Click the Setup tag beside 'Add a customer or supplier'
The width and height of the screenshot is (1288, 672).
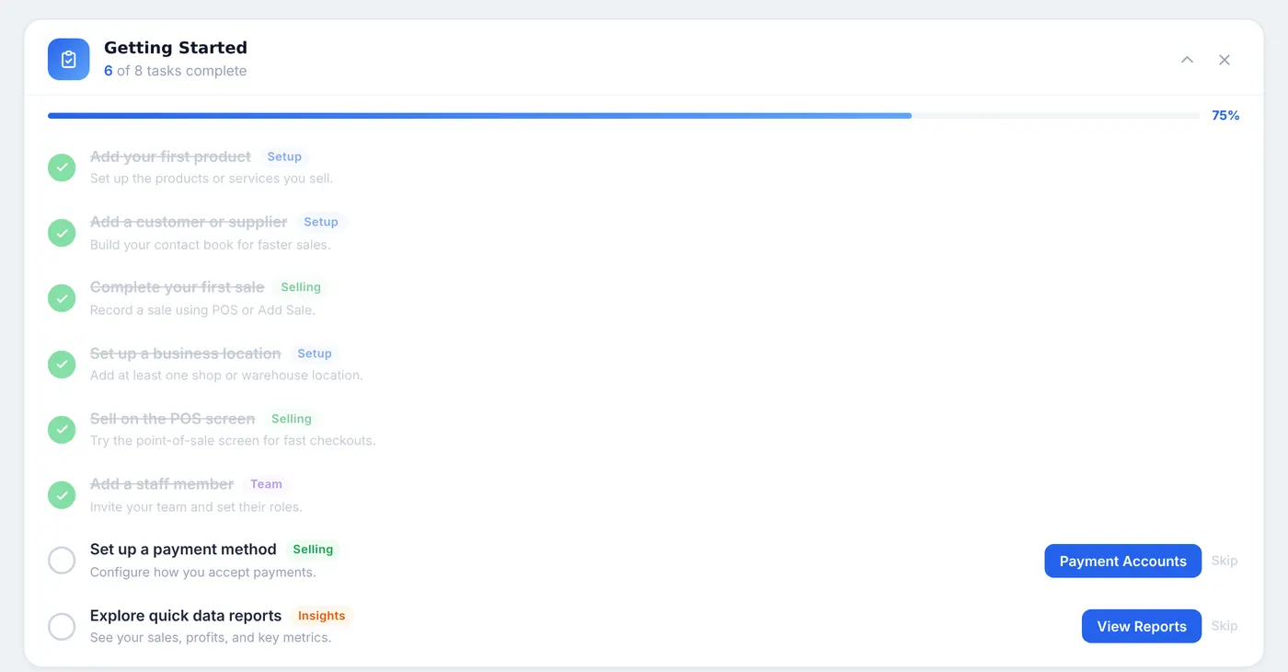[321, 222]
